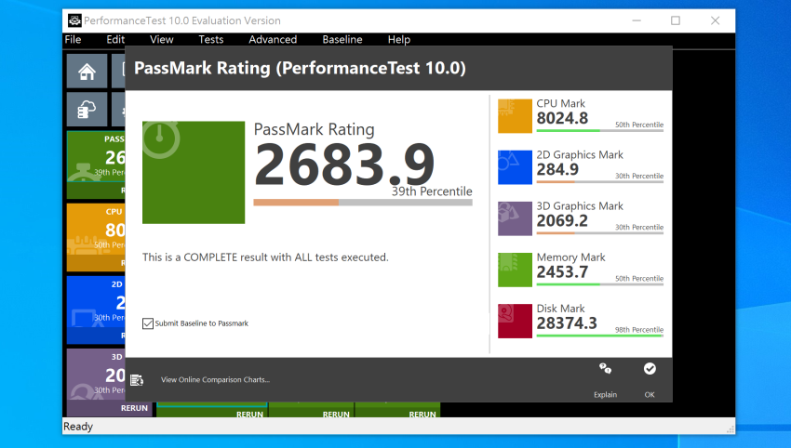Open View Online Comparison Charts link
Screen dimensions: 791x448
[215, 380]
